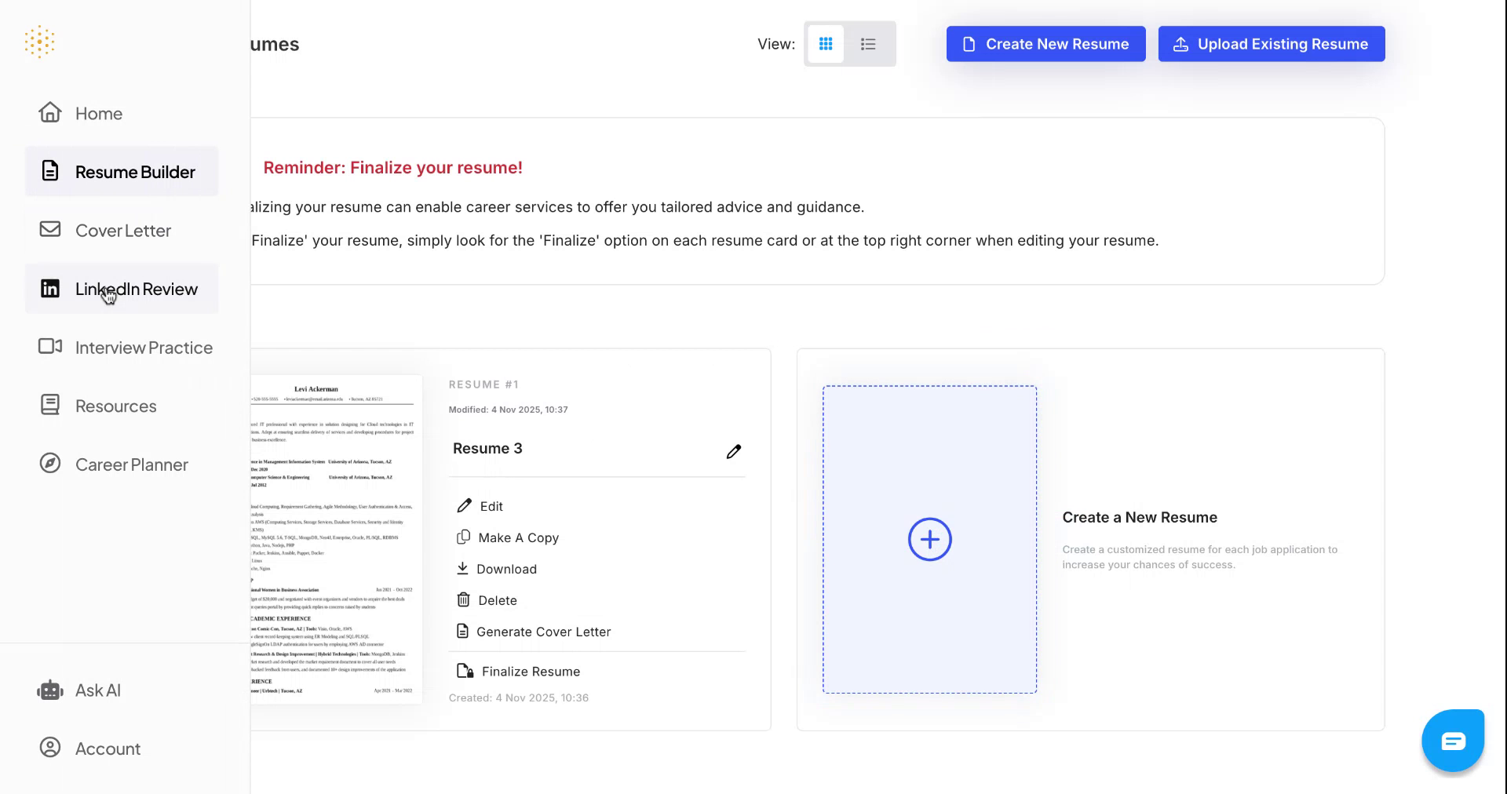
Task: Click the Ask AI robot icon
Action: tap(49, 690)
